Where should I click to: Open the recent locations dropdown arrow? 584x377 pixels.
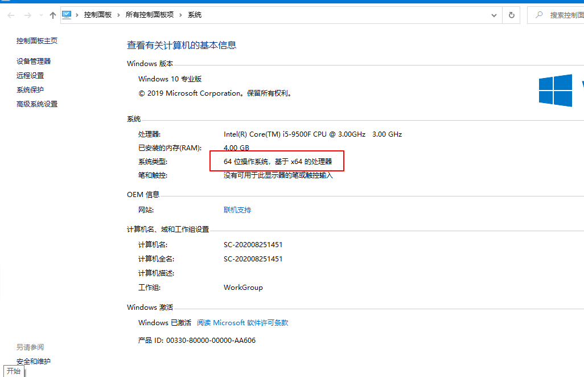(40, 16)
